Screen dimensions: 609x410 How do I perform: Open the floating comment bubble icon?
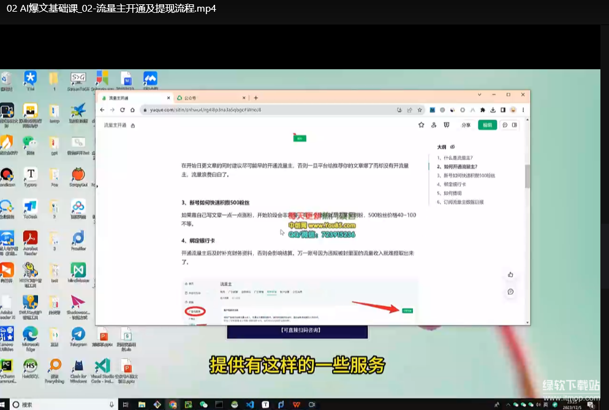(x=510, y=292)
